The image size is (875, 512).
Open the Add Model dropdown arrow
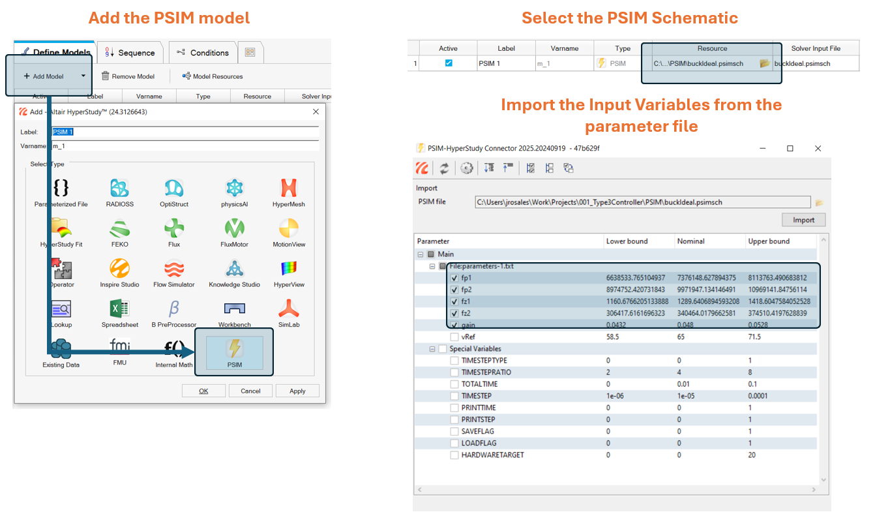pos(83,76)
